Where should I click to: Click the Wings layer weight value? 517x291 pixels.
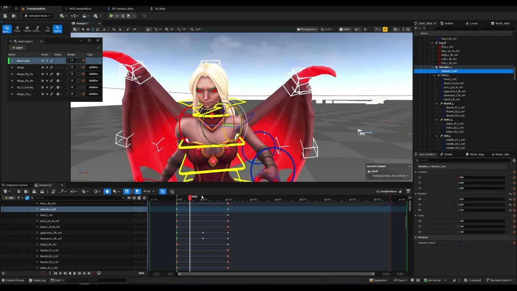[71, 67]
